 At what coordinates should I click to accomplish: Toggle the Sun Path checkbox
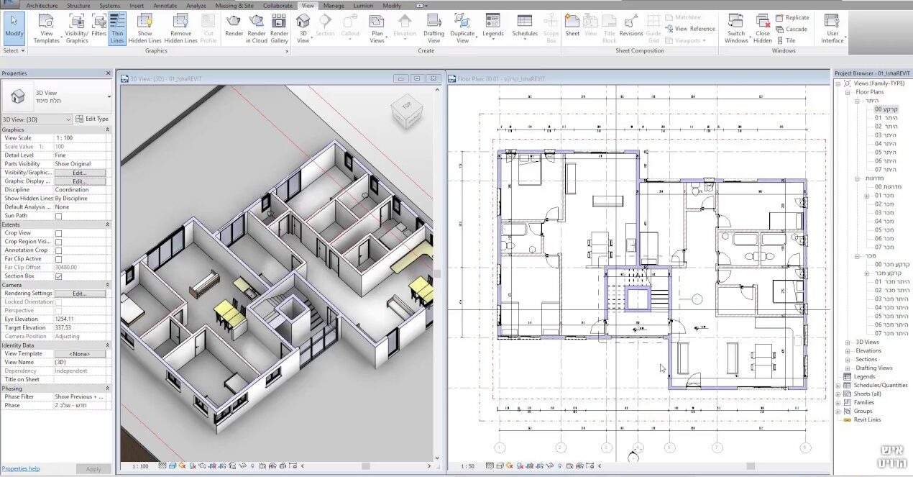tap(58, 216)
